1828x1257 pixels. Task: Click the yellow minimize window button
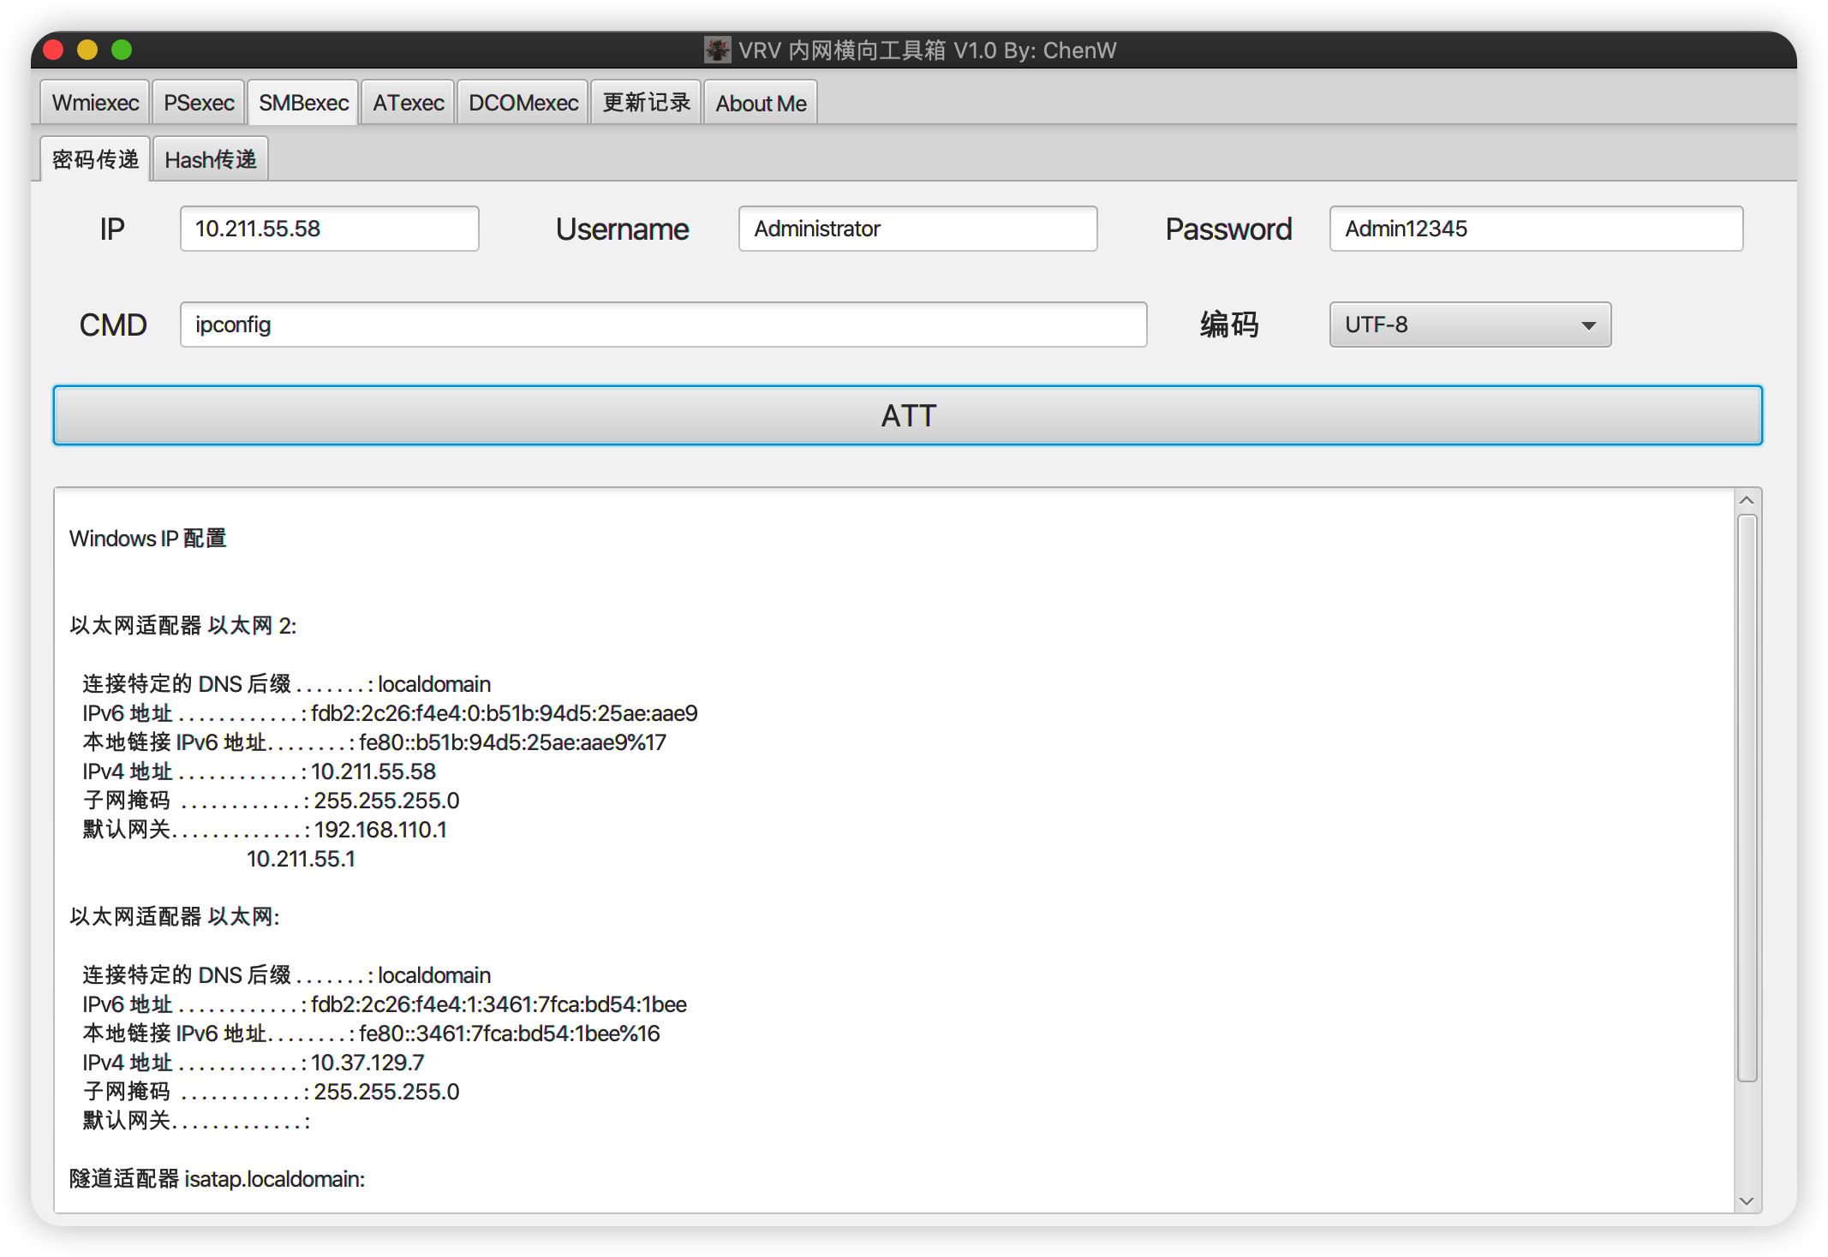87,50
